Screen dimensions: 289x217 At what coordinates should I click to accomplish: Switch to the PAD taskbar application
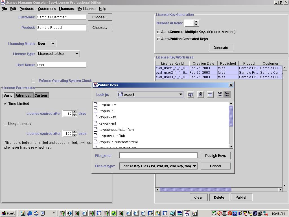(180, 213)
